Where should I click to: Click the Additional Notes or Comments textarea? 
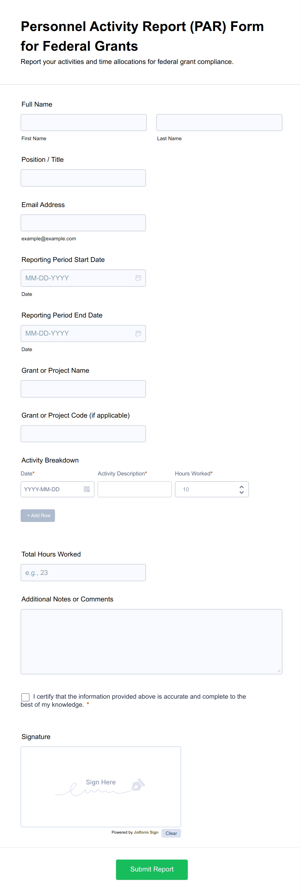pyautogui.click(x=151, y=641)
